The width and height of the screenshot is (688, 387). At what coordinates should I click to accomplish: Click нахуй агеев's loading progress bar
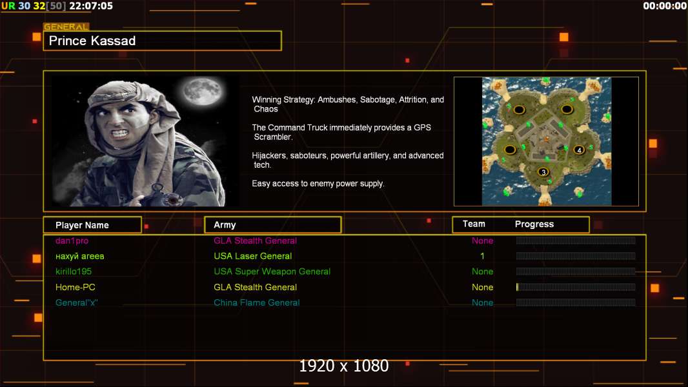pyautogui.click(x=576, y=256)
